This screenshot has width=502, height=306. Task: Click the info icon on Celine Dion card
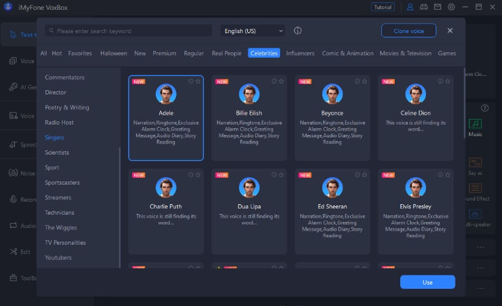[x=441, y=81]
